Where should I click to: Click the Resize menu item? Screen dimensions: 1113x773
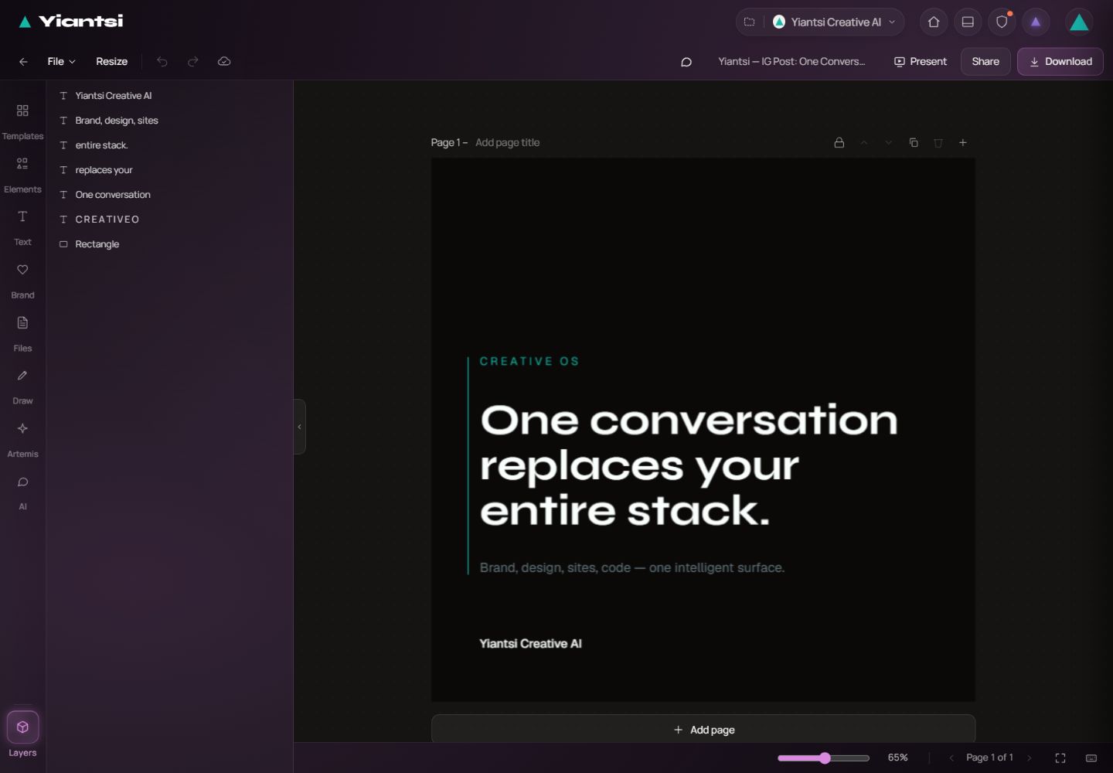(112, 62)
